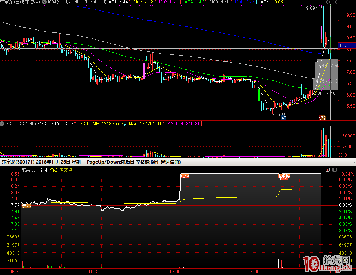Select the 分时 tab in intraday panel
Viewport: 356px width, 275px height.
point(42,170)
